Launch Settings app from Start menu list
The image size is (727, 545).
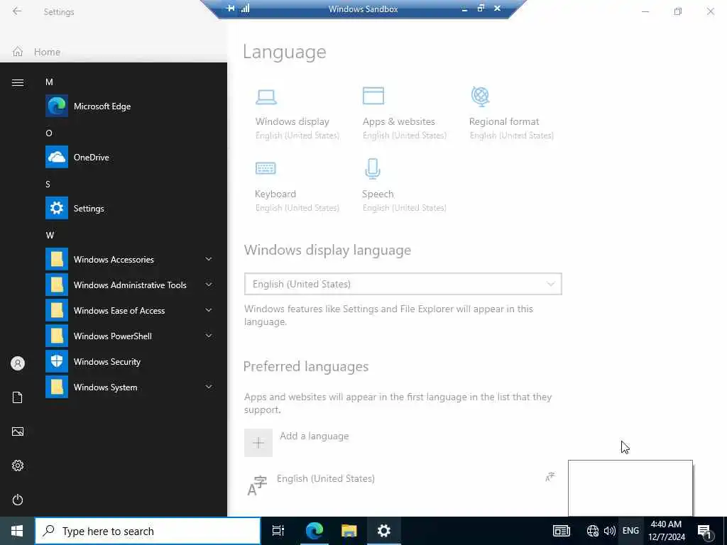[130, 208]
